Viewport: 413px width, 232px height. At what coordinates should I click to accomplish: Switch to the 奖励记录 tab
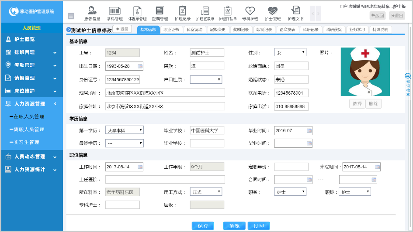click(241, 30)
